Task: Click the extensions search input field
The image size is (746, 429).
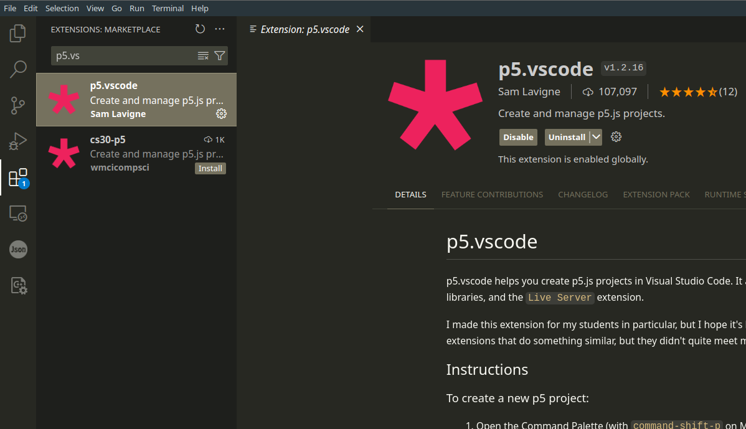Action: coord(125,55)
